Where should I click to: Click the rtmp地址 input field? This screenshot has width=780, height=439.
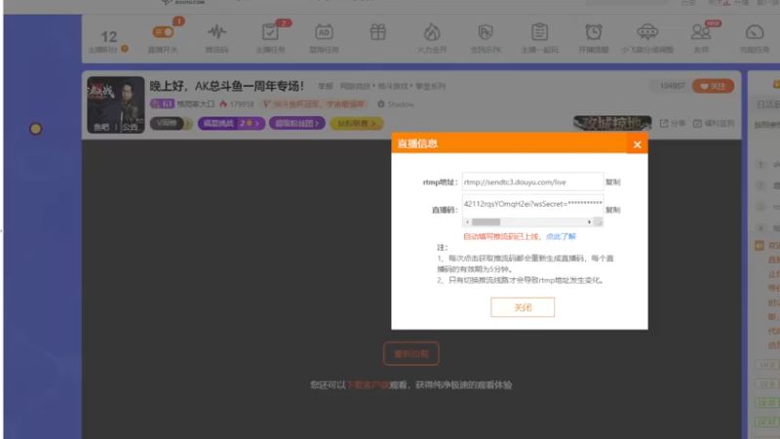532,181
